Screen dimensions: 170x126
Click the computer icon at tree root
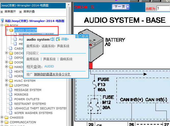point(2,21)
